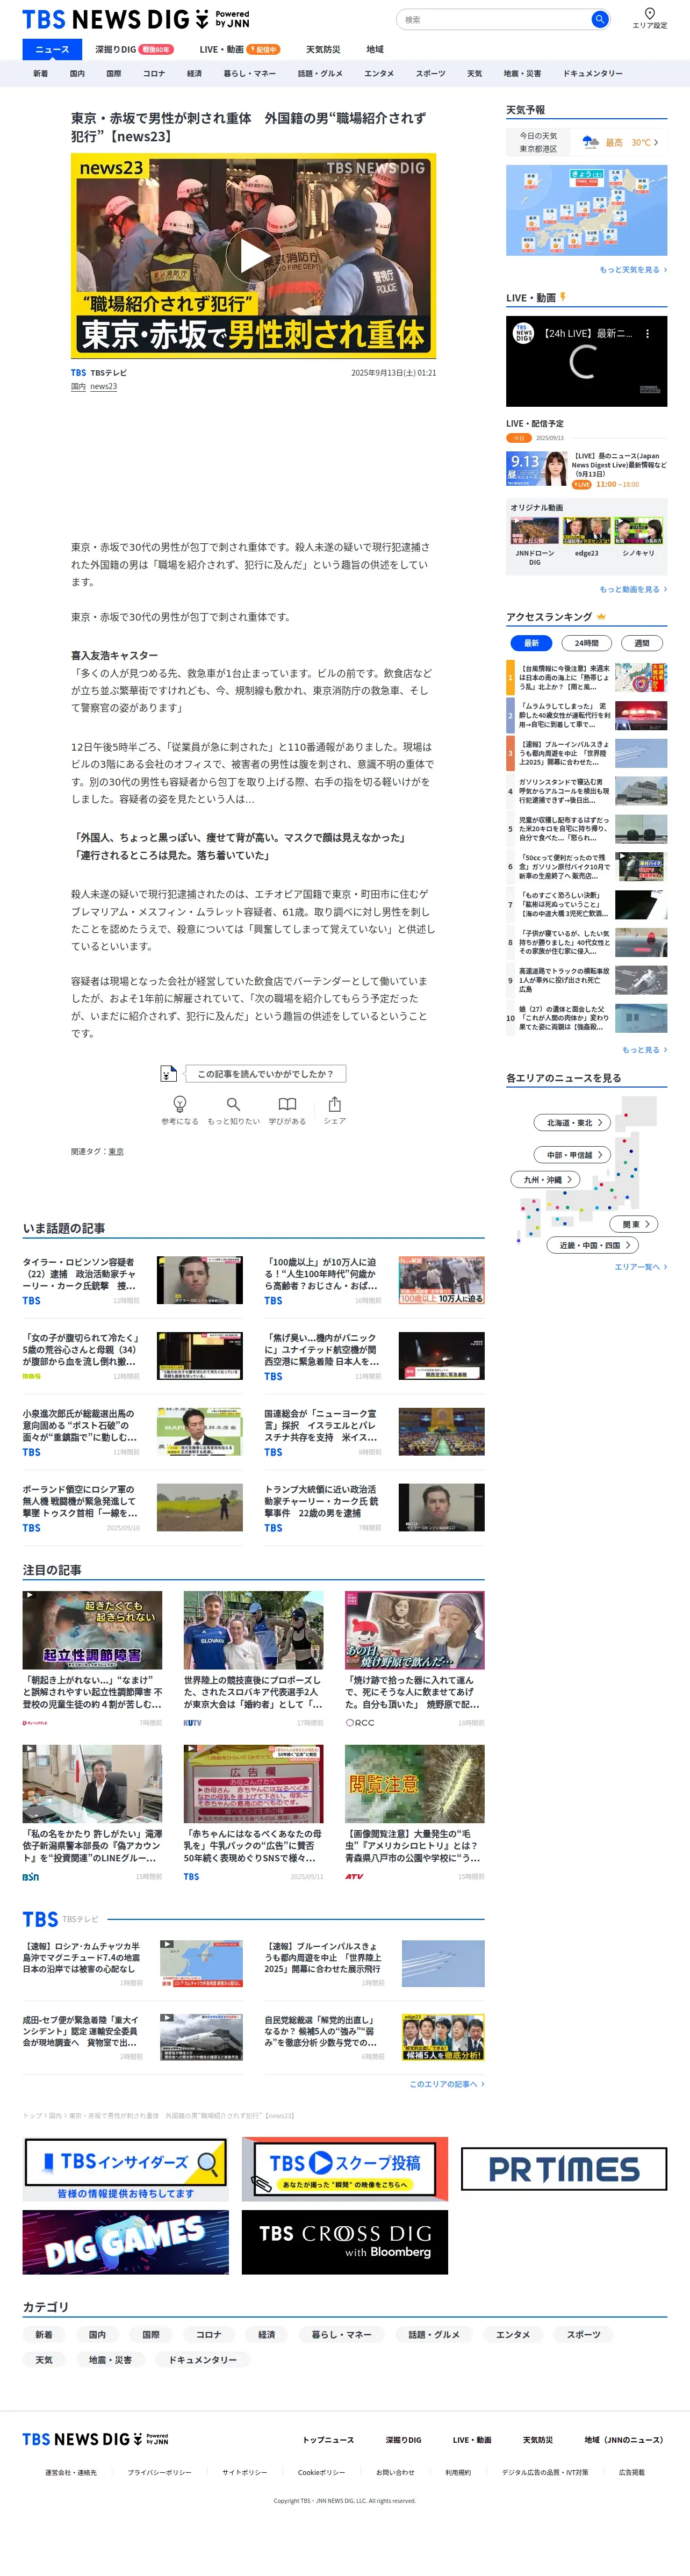The width and height of the screenshot is (690, 2576).
Task: Open number 1 ranked typhoon article
Action: tap(586, 678)
